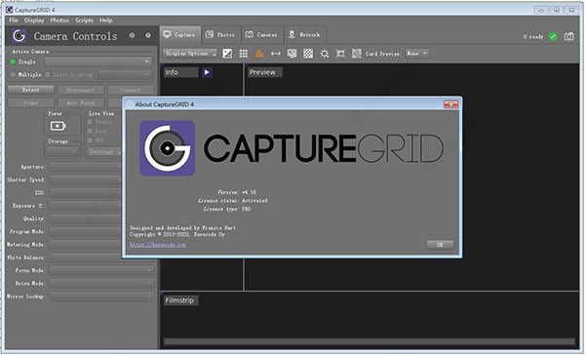585x355 pixels.
Task: Click the checkerboard pattern icon
Action: tap(308, 54)
